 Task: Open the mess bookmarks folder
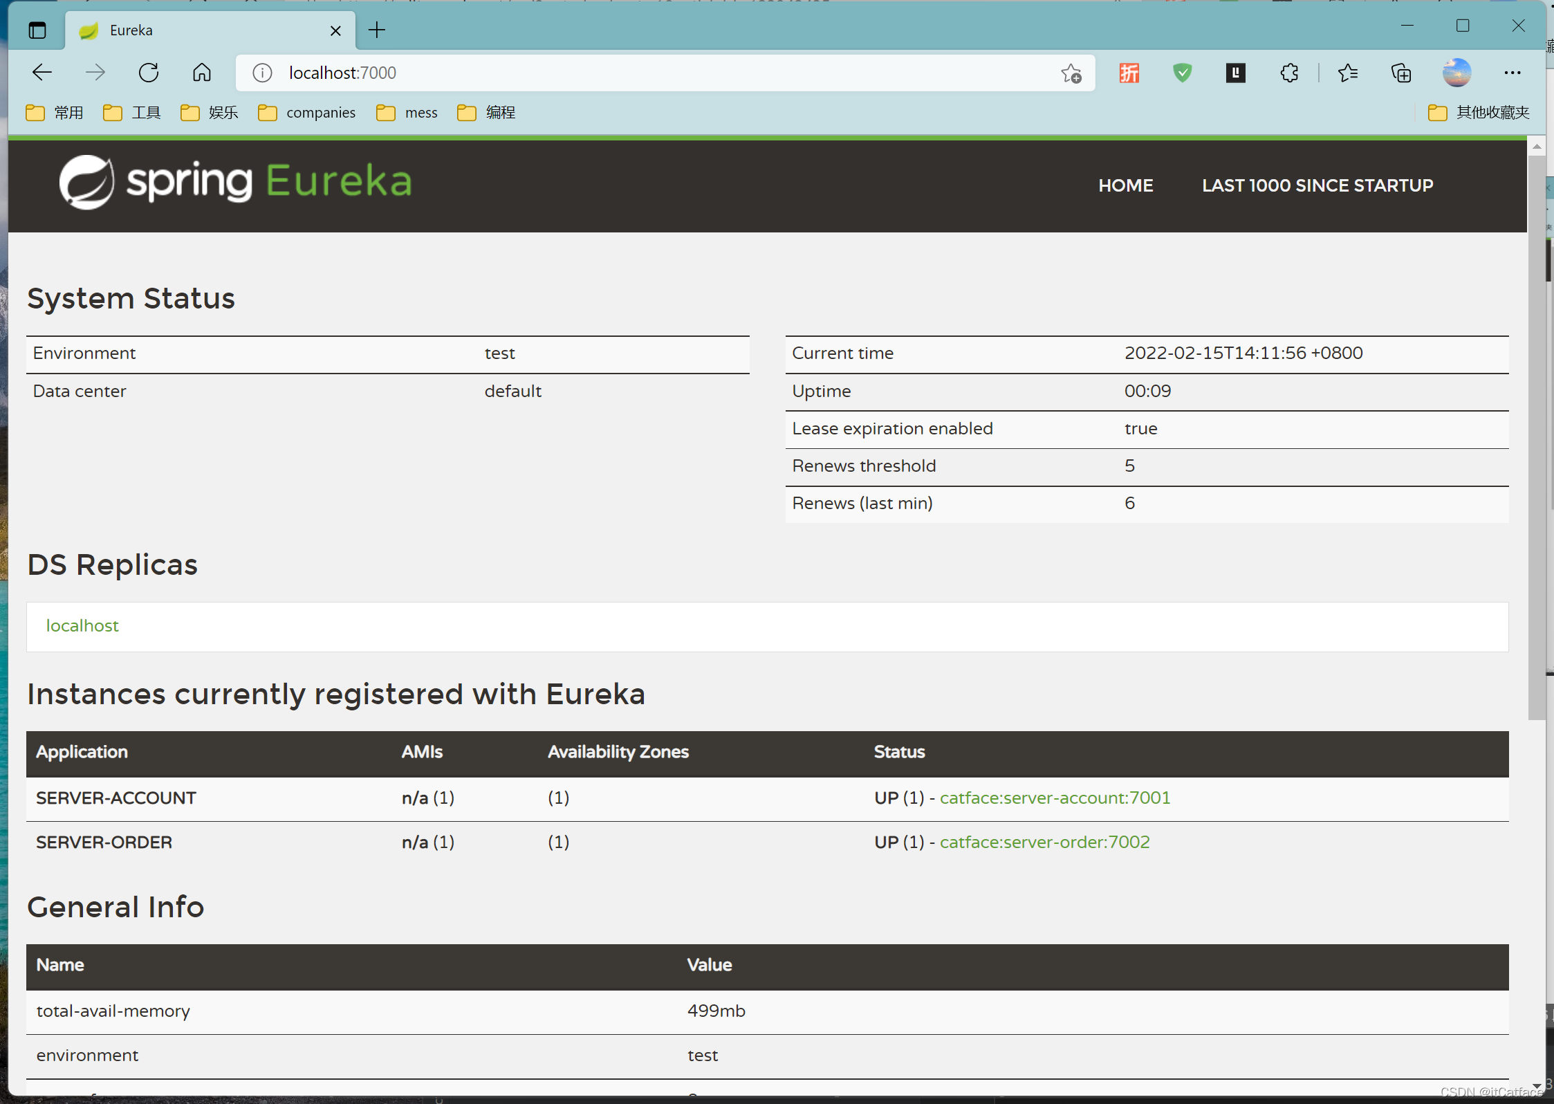(407, 113)
